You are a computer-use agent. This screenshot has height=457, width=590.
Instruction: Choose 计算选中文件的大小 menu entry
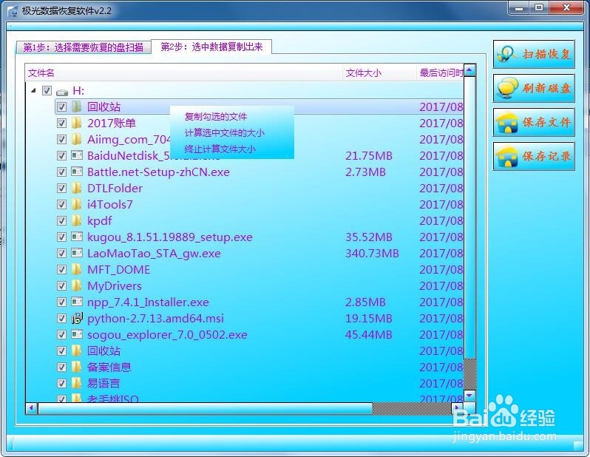point(224,133)
